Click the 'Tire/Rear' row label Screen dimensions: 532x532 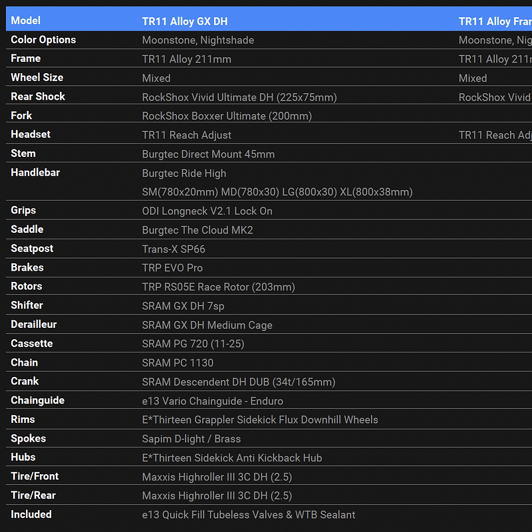pyautogui.click(x=33, y=495)
